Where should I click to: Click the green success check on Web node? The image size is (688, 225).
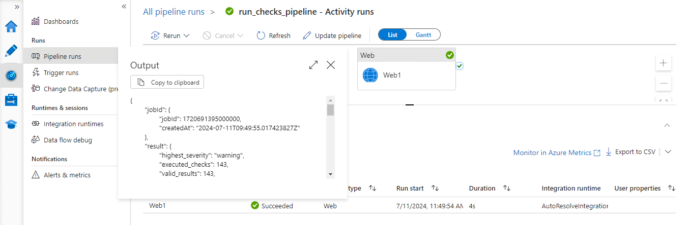tap(449, 55)
